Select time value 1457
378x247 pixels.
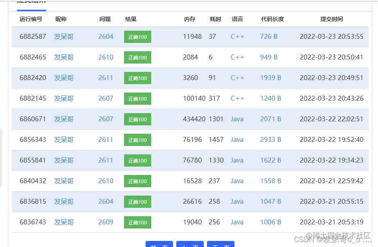(x=216, y=140)
